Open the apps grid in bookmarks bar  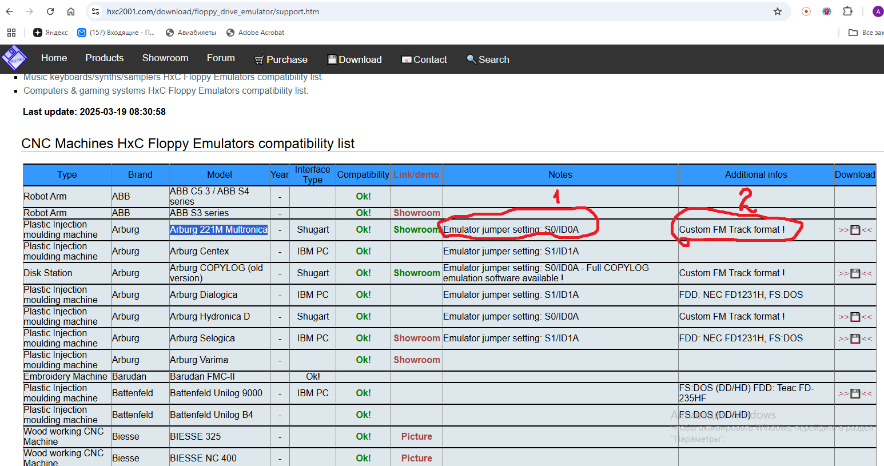pyautogui.click(x=11, y=33)
